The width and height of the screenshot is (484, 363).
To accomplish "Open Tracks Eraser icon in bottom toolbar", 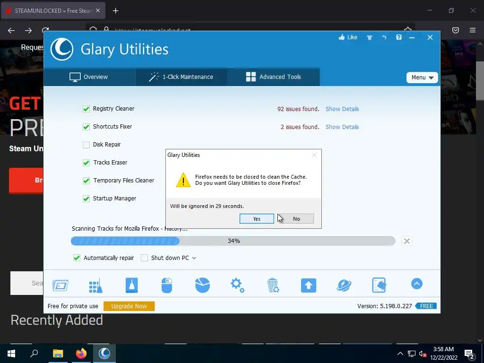I will click(x=379, y=285).
